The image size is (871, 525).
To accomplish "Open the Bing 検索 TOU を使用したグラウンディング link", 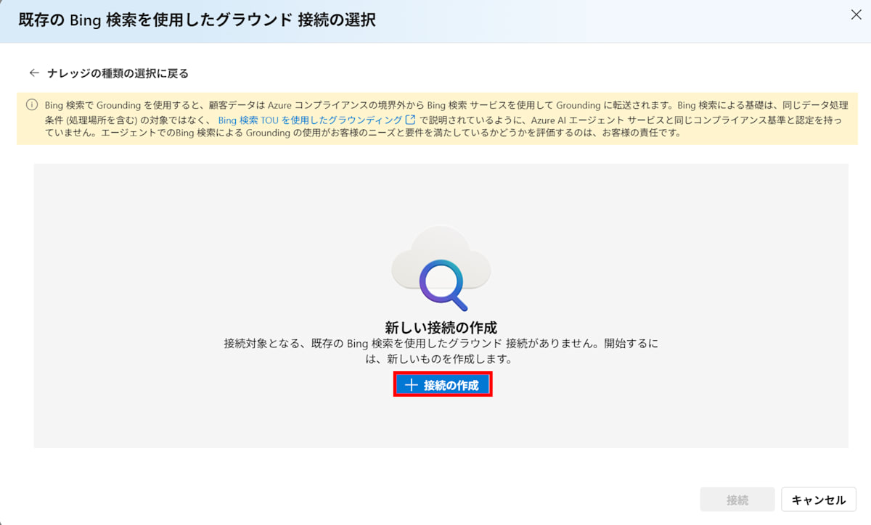I will [x=311, y=120].
